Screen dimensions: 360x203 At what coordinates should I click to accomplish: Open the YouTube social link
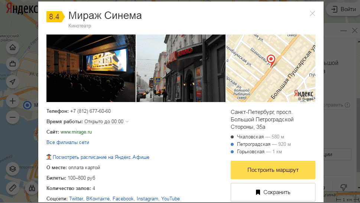(171, 199)
